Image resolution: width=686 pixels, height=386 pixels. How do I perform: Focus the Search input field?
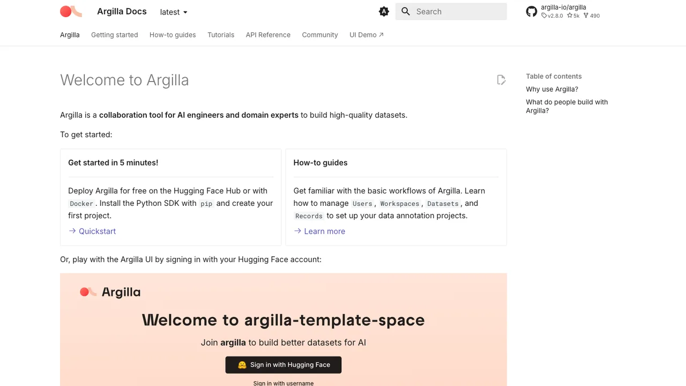point(451,11)
